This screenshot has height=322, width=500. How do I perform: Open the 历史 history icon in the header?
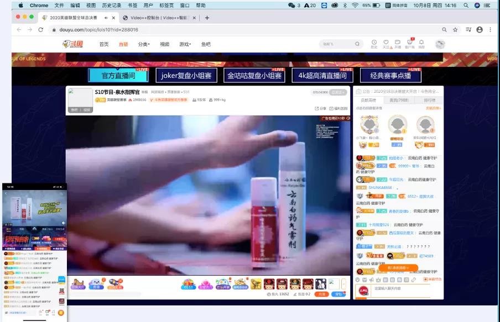(x=374, y=44)
